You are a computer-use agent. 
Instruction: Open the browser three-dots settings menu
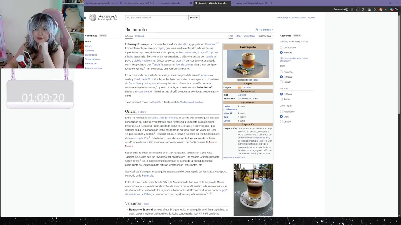click(387, 9)
